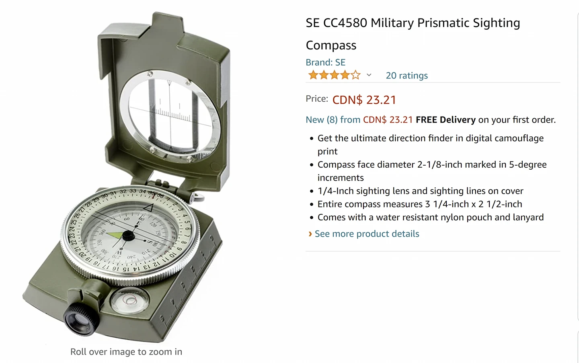This screenshot has width=579, height=363.
Task: Expand the ratings breakdown chevron beside the stars
Action: (x=369, y=75)
